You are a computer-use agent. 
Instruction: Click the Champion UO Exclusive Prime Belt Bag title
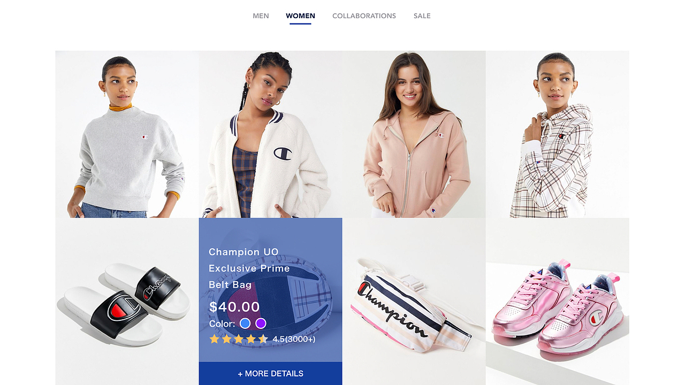coord(249,268)
